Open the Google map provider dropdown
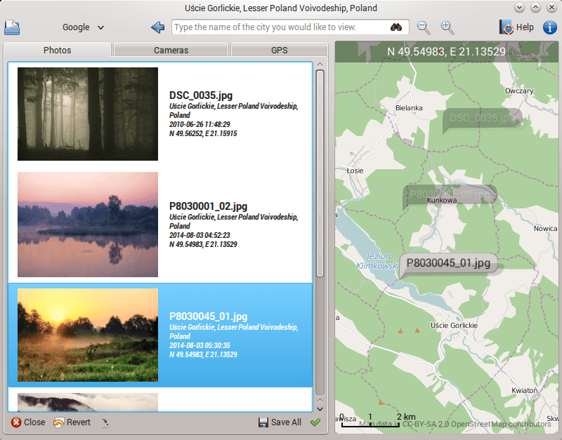This screenshot has width=562, height=440. 83,27
